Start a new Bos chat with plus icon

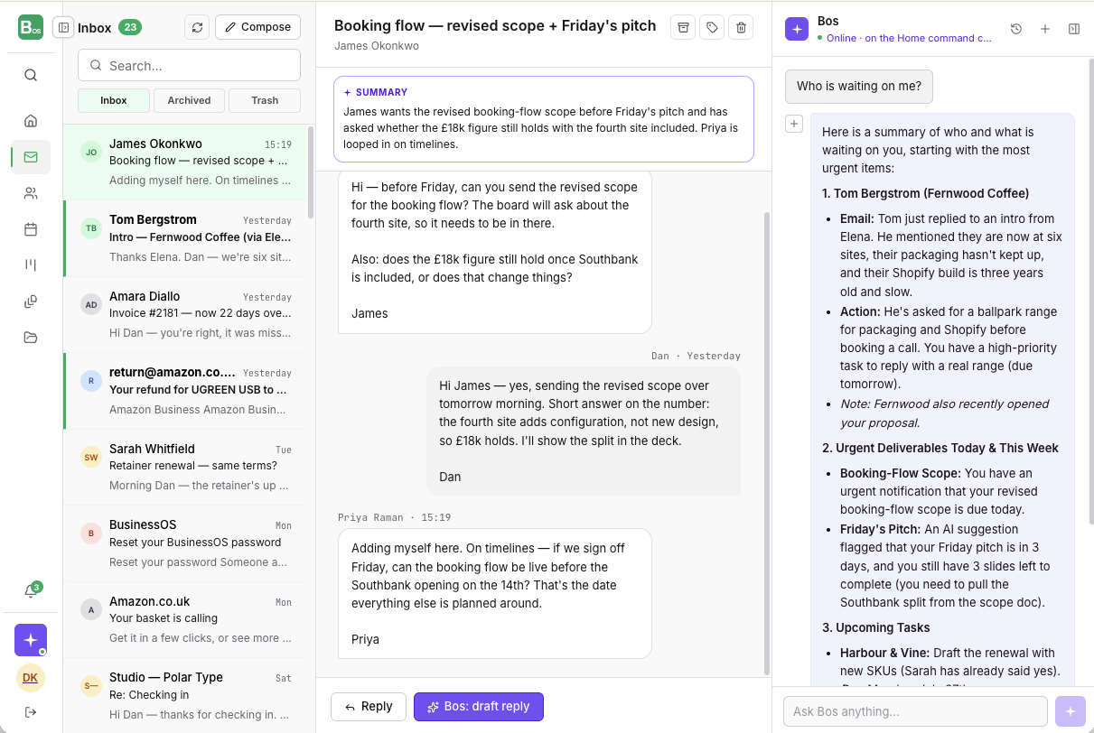1045,29
